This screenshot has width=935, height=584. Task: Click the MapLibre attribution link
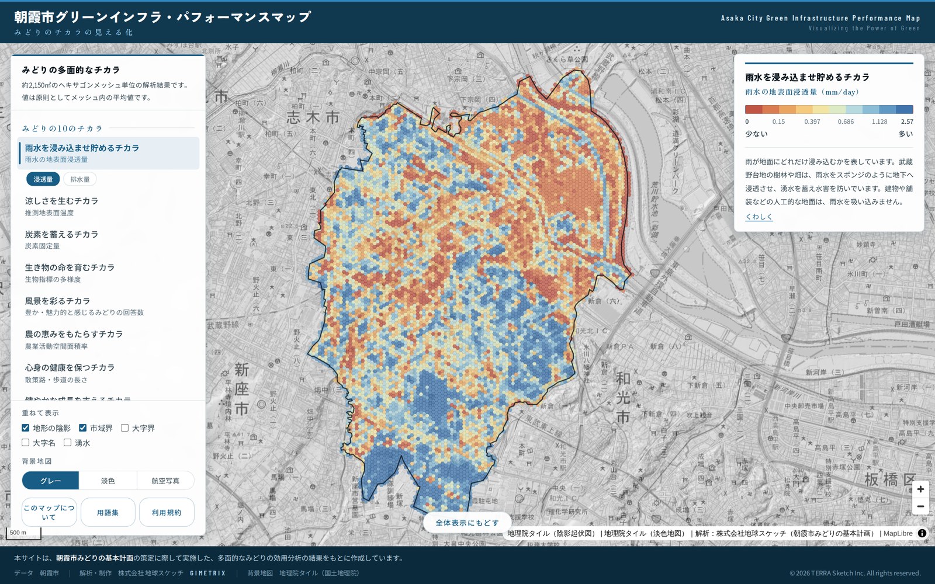(x=898, y=533)
